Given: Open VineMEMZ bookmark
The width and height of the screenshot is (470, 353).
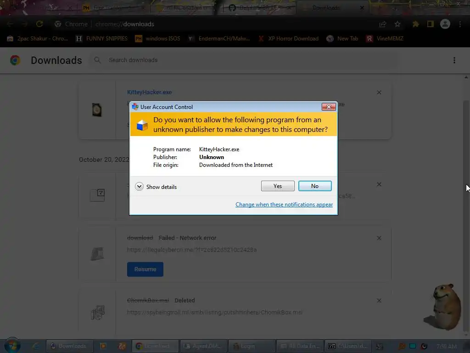Looking at the screenshot, I should [385, 39].
